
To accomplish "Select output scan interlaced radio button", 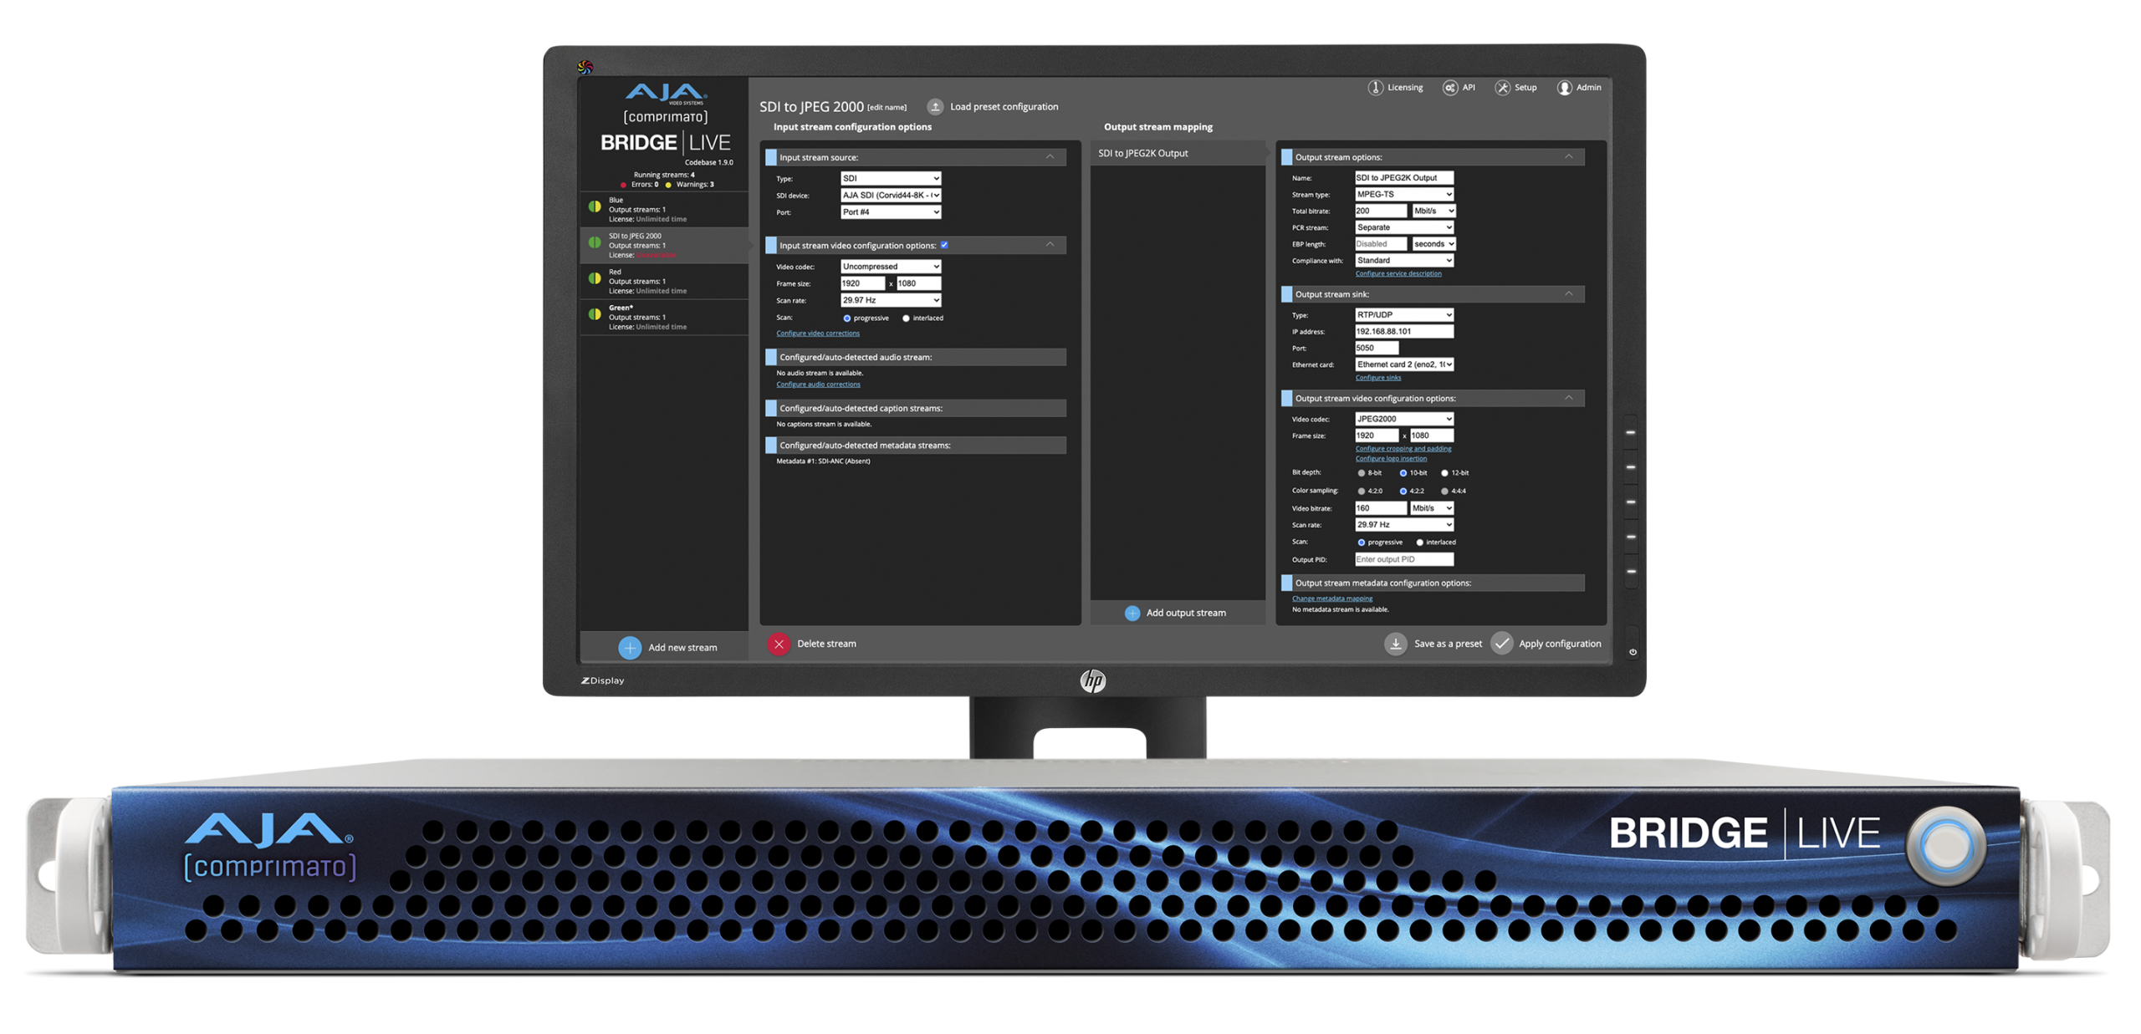I will [1419, 542].
